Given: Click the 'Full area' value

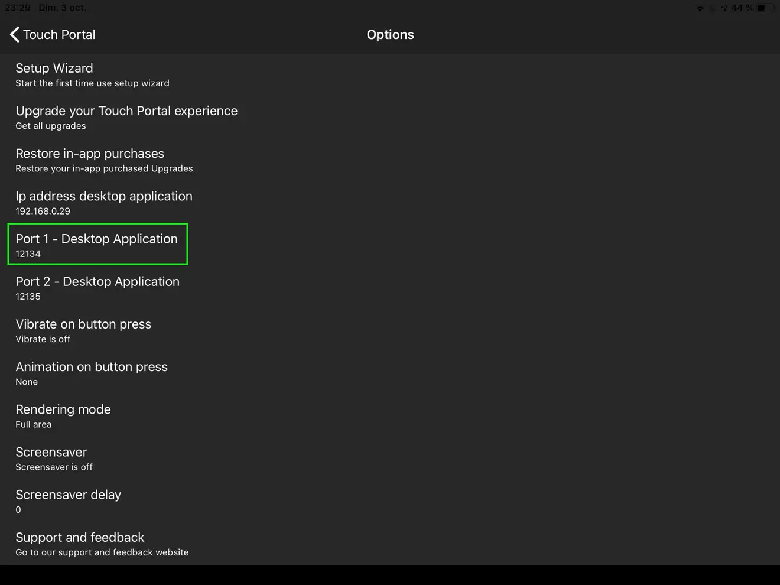Looking at the screenshot, I should pyautogui.click(x=33, y=424).
